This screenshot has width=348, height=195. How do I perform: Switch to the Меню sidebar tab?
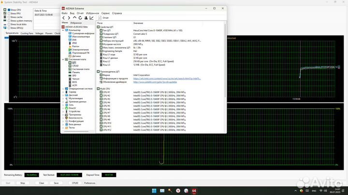[65, 23]
